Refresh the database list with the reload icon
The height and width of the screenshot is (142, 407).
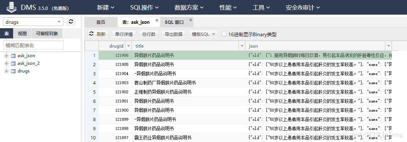pos(71,22)
